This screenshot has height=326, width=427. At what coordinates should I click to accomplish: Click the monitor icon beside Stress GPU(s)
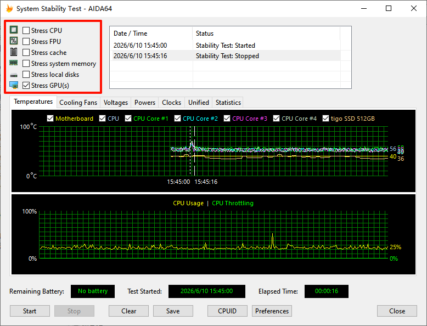(x=14, y=85)
